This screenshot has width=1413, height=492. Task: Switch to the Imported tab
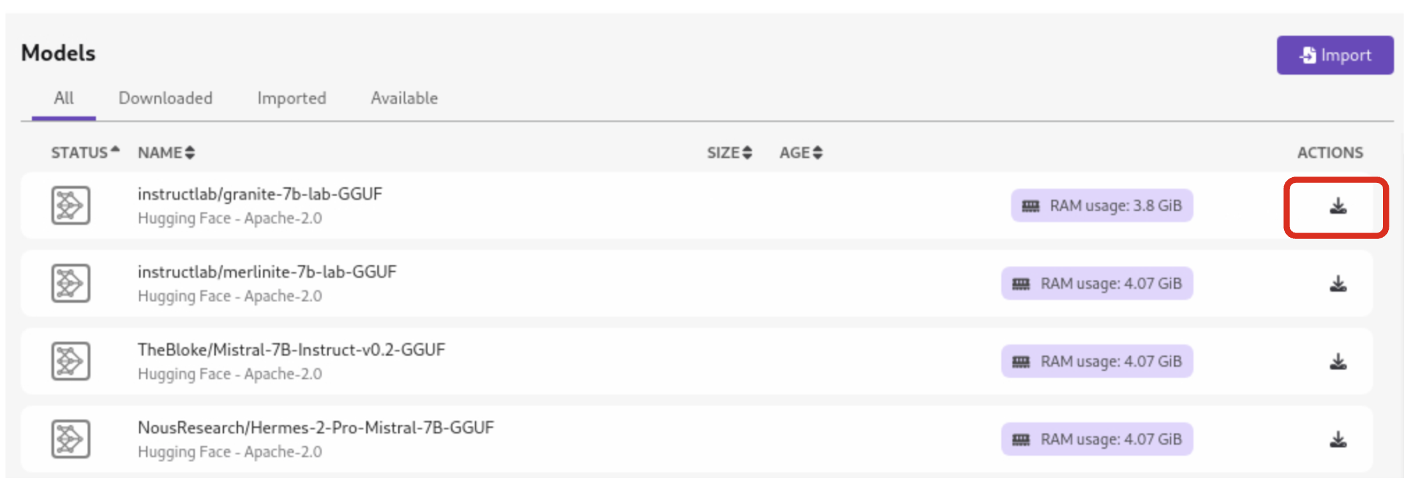pyautogui.click(x=292, y=98)
